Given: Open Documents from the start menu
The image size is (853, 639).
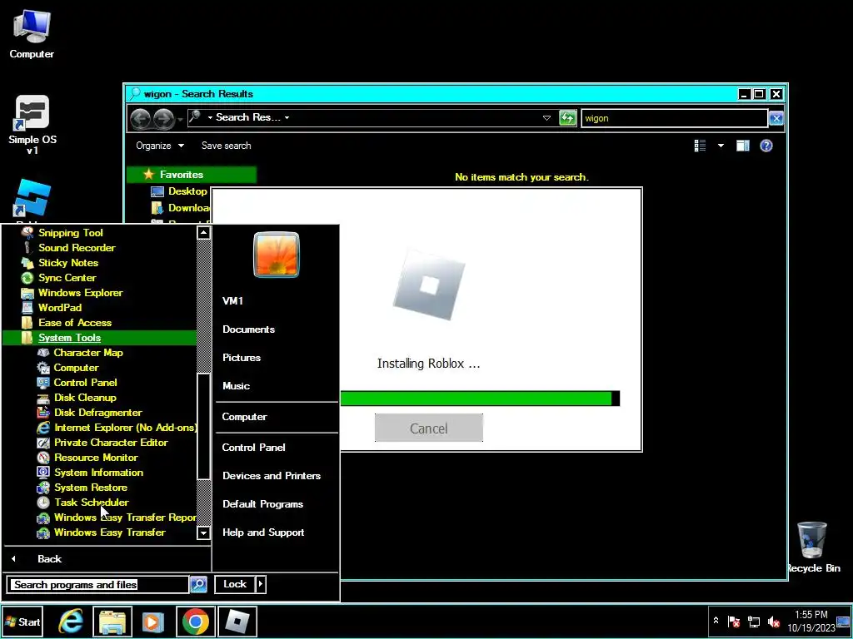Looking at the screenshot, I should pyautogui.click(x=248, y=329).
